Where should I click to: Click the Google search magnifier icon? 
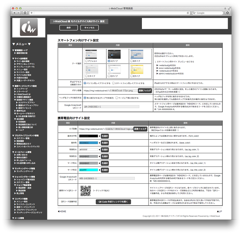(x=194, y=13)
